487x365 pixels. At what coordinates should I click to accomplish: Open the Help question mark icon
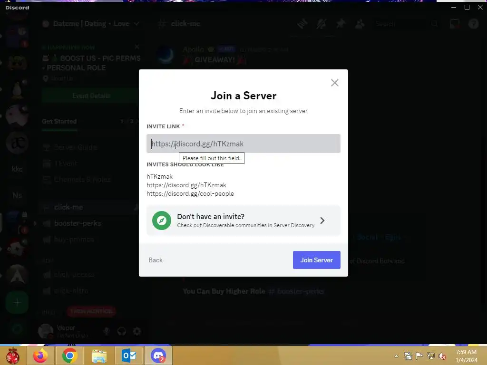tap(474, 24)
